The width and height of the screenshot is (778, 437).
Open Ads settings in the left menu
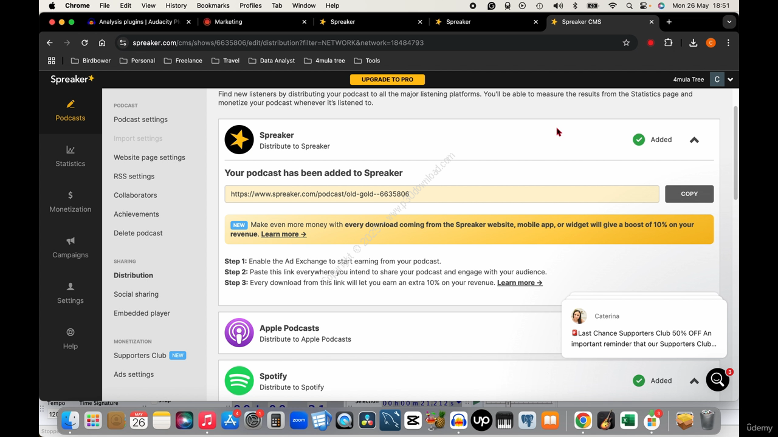point(134,374)
